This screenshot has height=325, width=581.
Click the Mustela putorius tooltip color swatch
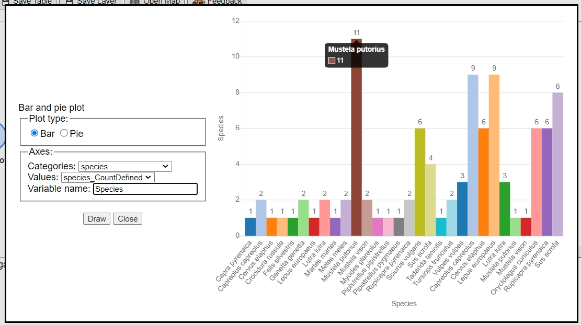pos(332,60)
